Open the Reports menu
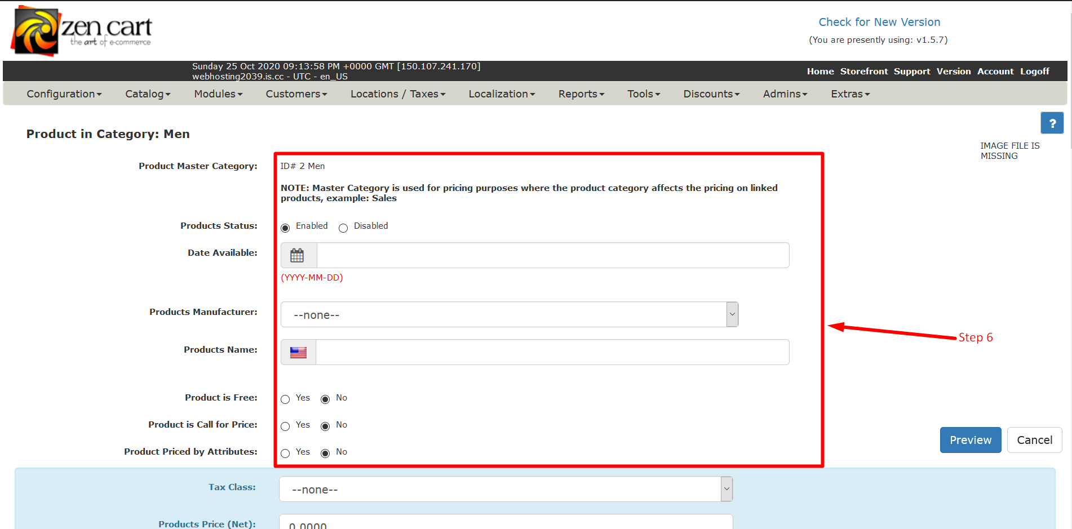This screenshot has width=1072, height=529. pos(581,94)
